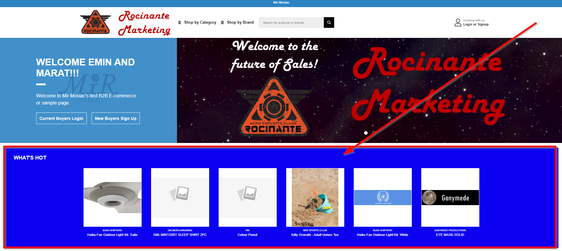Click Haiku Fan Outdoor Light Kit: Satin title

point(112,235)
